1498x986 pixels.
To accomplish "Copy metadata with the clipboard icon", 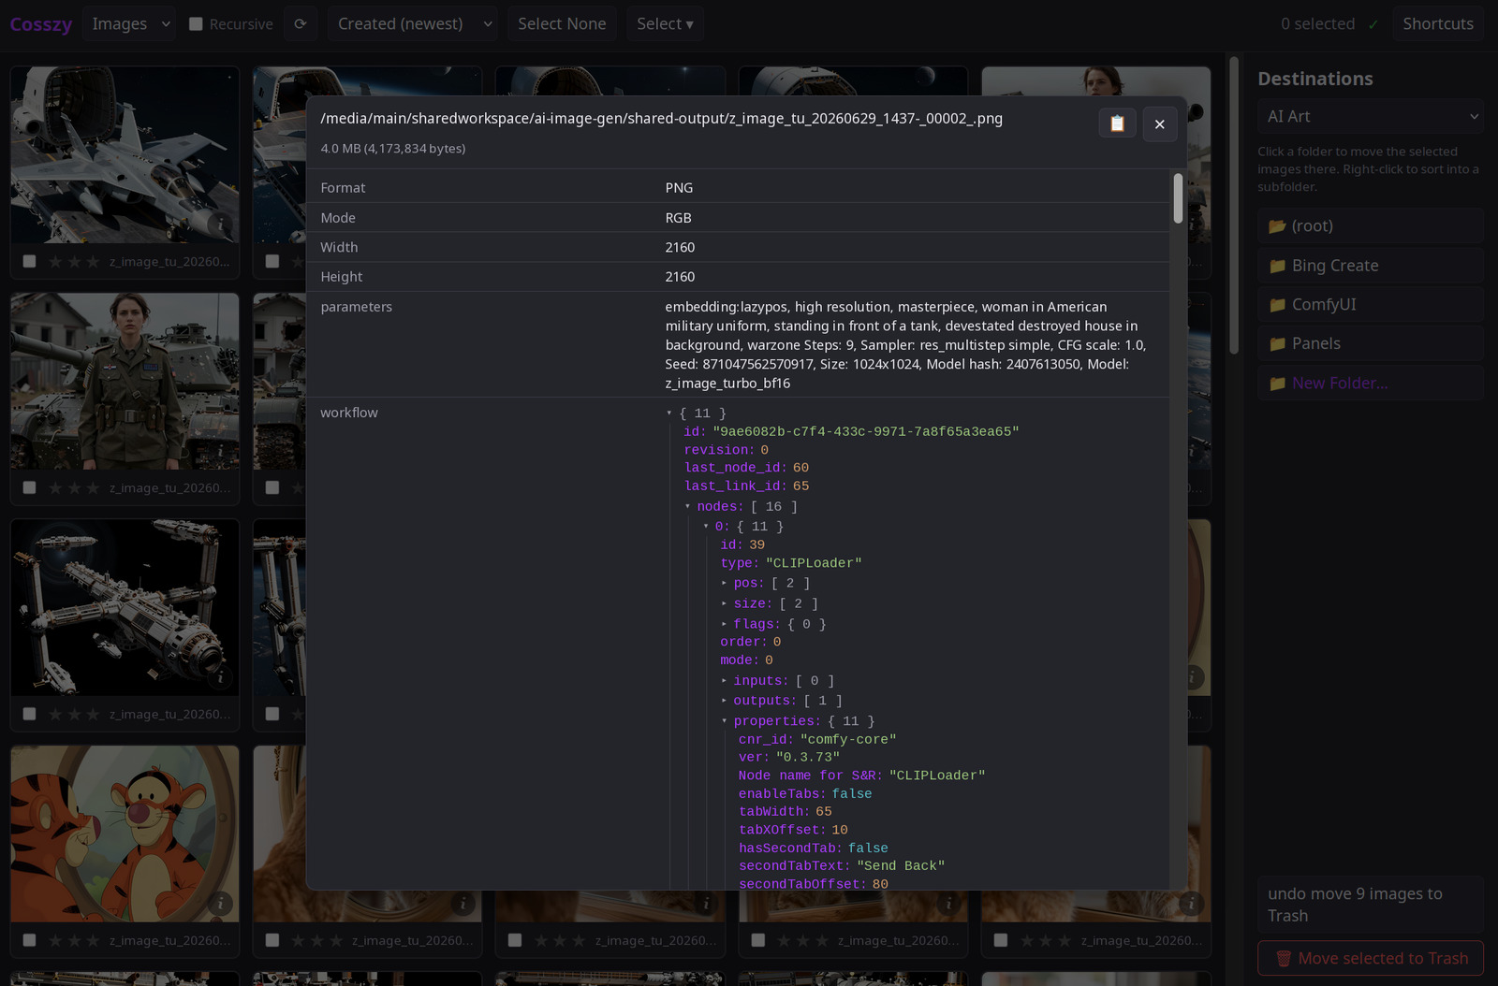I will (1117, 123).
